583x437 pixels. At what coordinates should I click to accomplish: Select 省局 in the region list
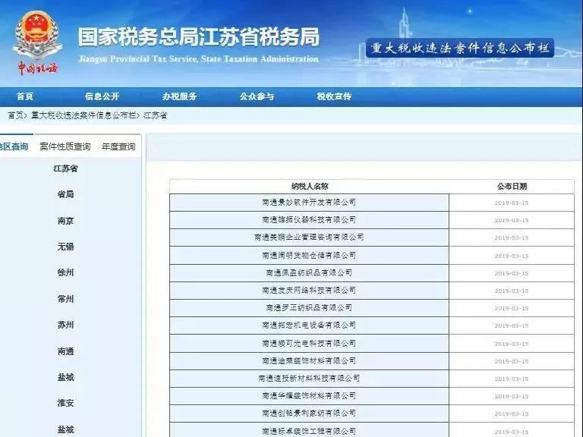click(x=65, y=194)
